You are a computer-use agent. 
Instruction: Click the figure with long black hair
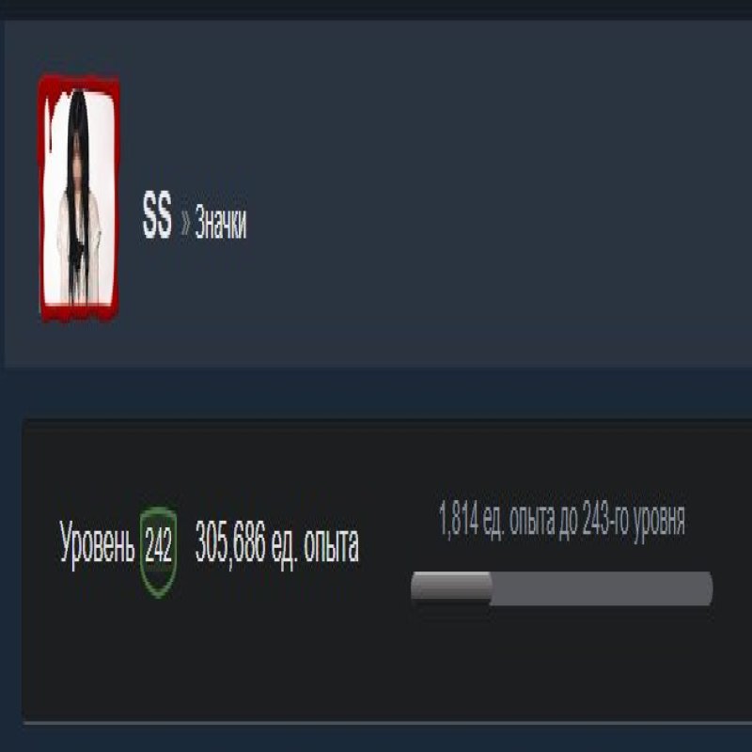coord(78,196)
